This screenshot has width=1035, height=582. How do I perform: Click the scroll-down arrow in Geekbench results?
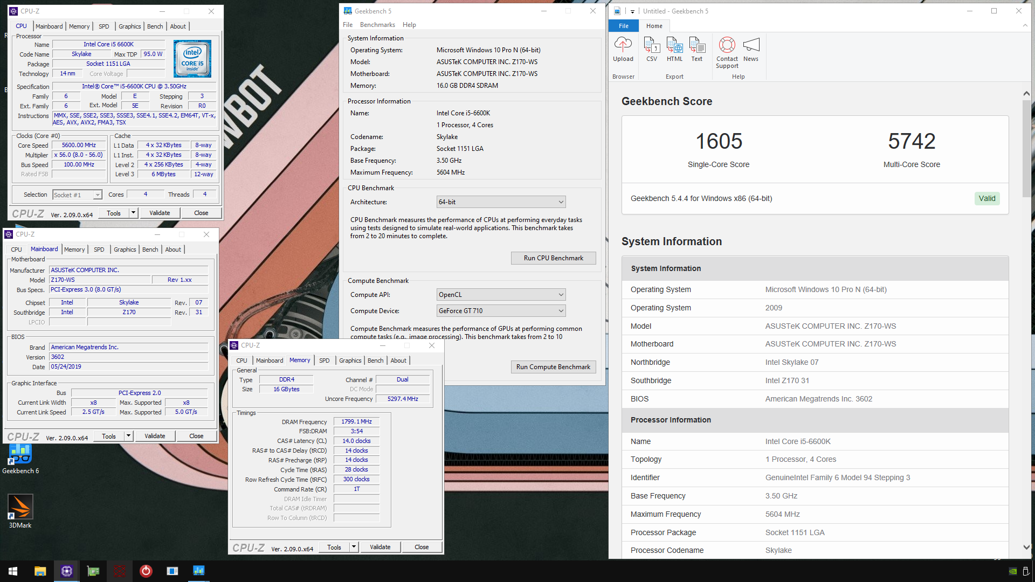pos(1026,547)
